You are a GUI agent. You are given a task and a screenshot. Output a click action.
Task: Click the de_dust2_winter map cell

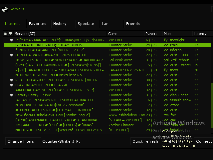(177, 65)
